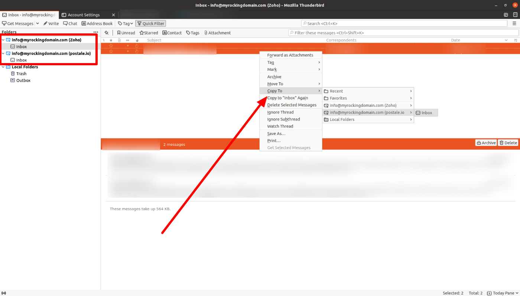Collapse the Local Folders tree
This screenshot has width=520, height=296.
point(3,67)
